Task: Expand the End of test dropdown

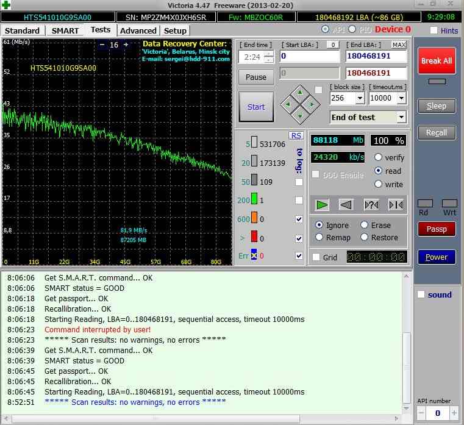Action: tap(401, 117)
